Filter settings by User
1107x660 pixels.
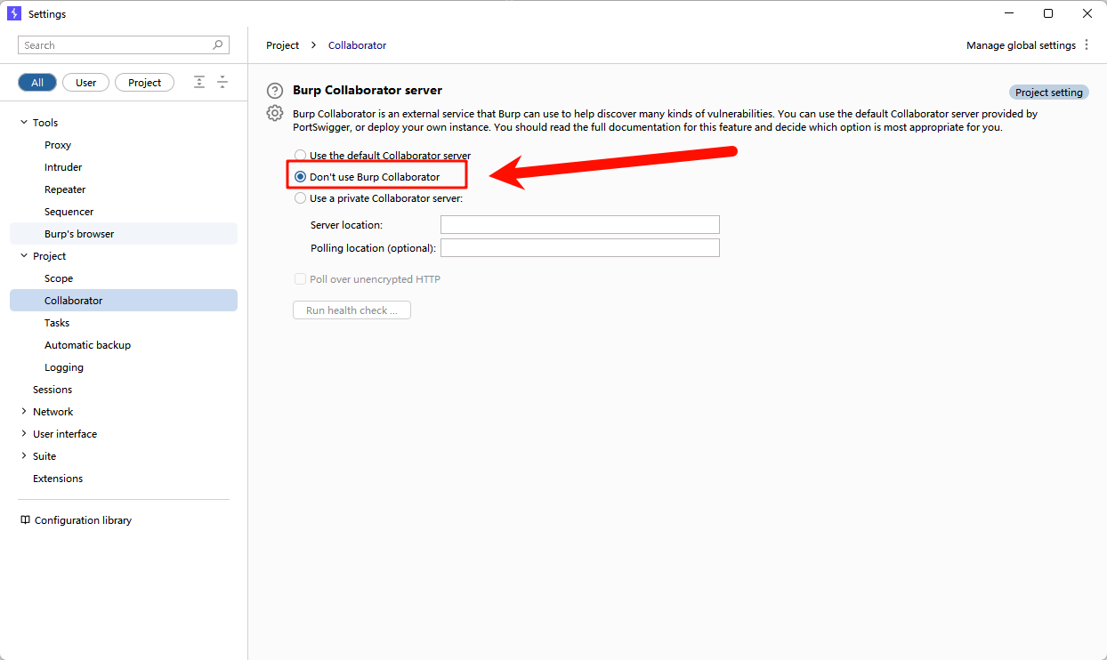pyautogui.click(x=86, y=83)
